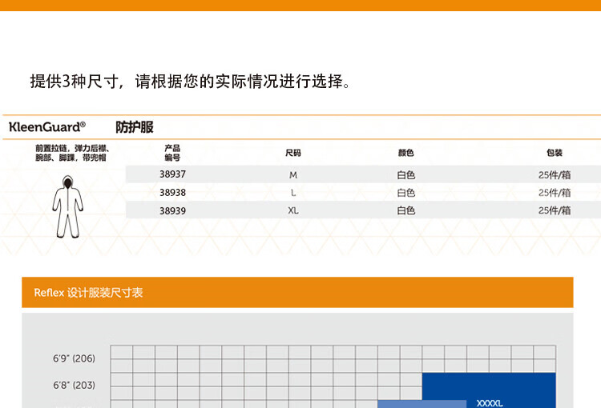
Task: Select product number 38938
Action: point(172,193)
